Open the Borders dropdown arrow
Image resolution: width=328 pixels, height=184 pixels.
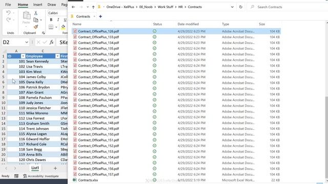(x=56, y=27)
